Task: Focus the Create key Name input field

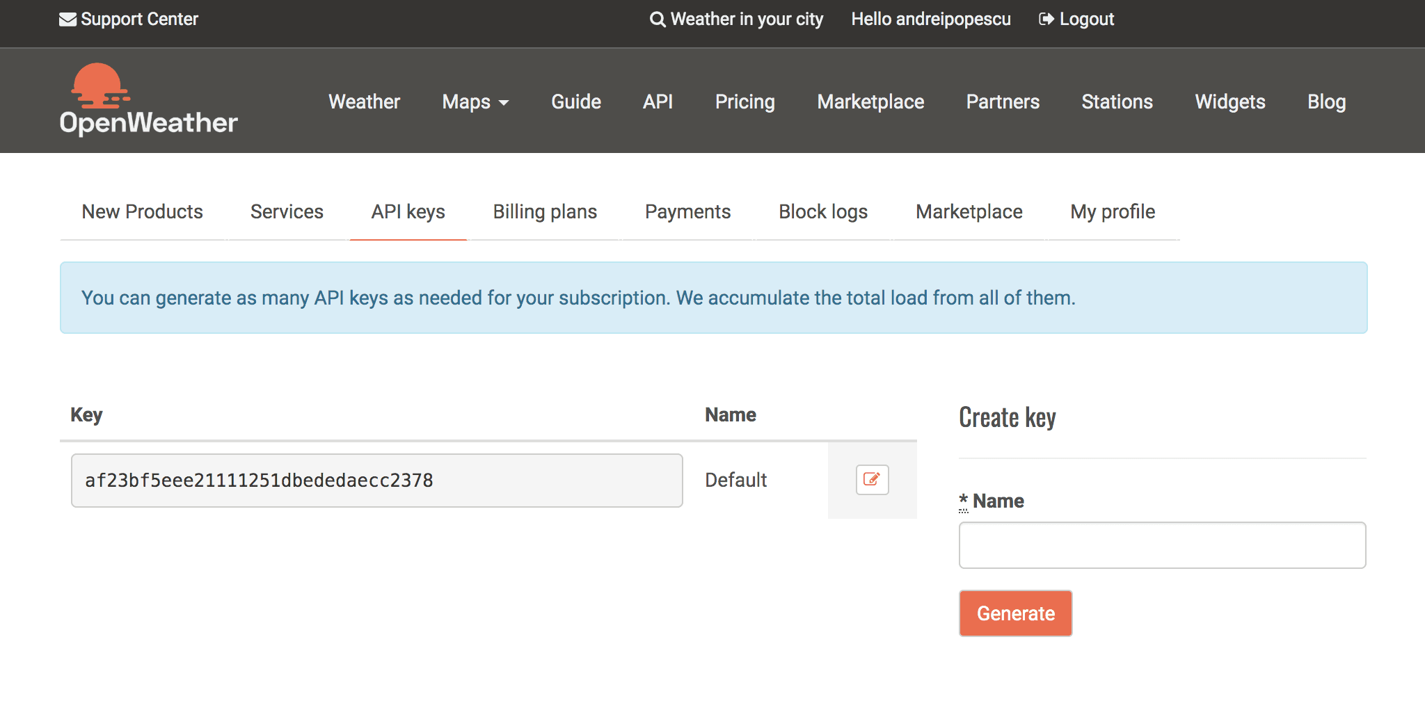Action: [x=1163, y=545]
